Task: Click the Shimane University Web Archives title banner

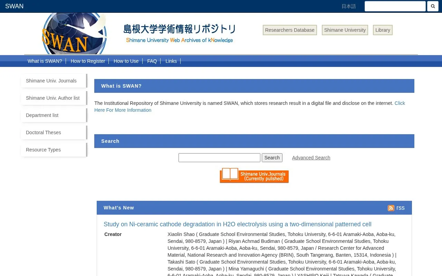Action: (x=180, y=33)
